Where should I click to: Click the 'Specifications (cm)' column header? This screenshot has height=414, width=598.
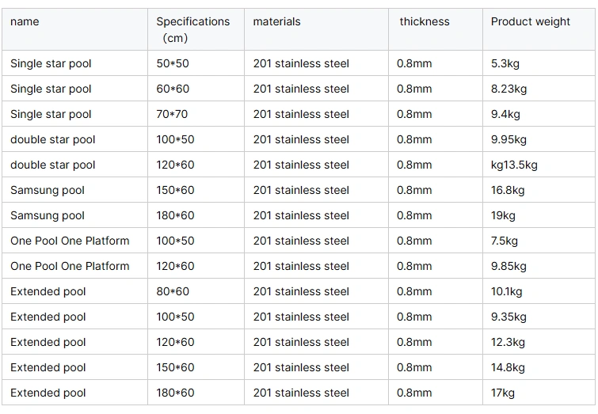coord(192,30)
